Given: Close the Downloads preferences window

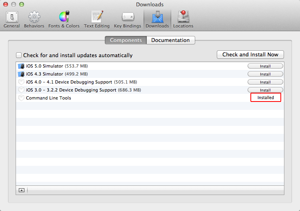Looking at the screenshot, I should point(6,4).
